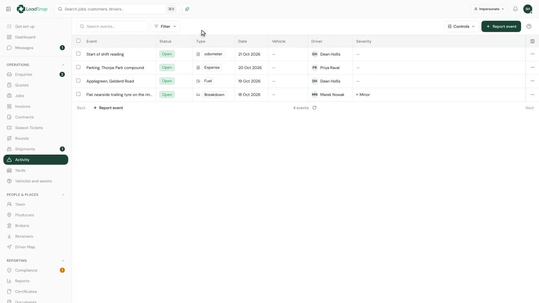
Task: Go to Dashboard in sidebar
Action: [36, 37]
